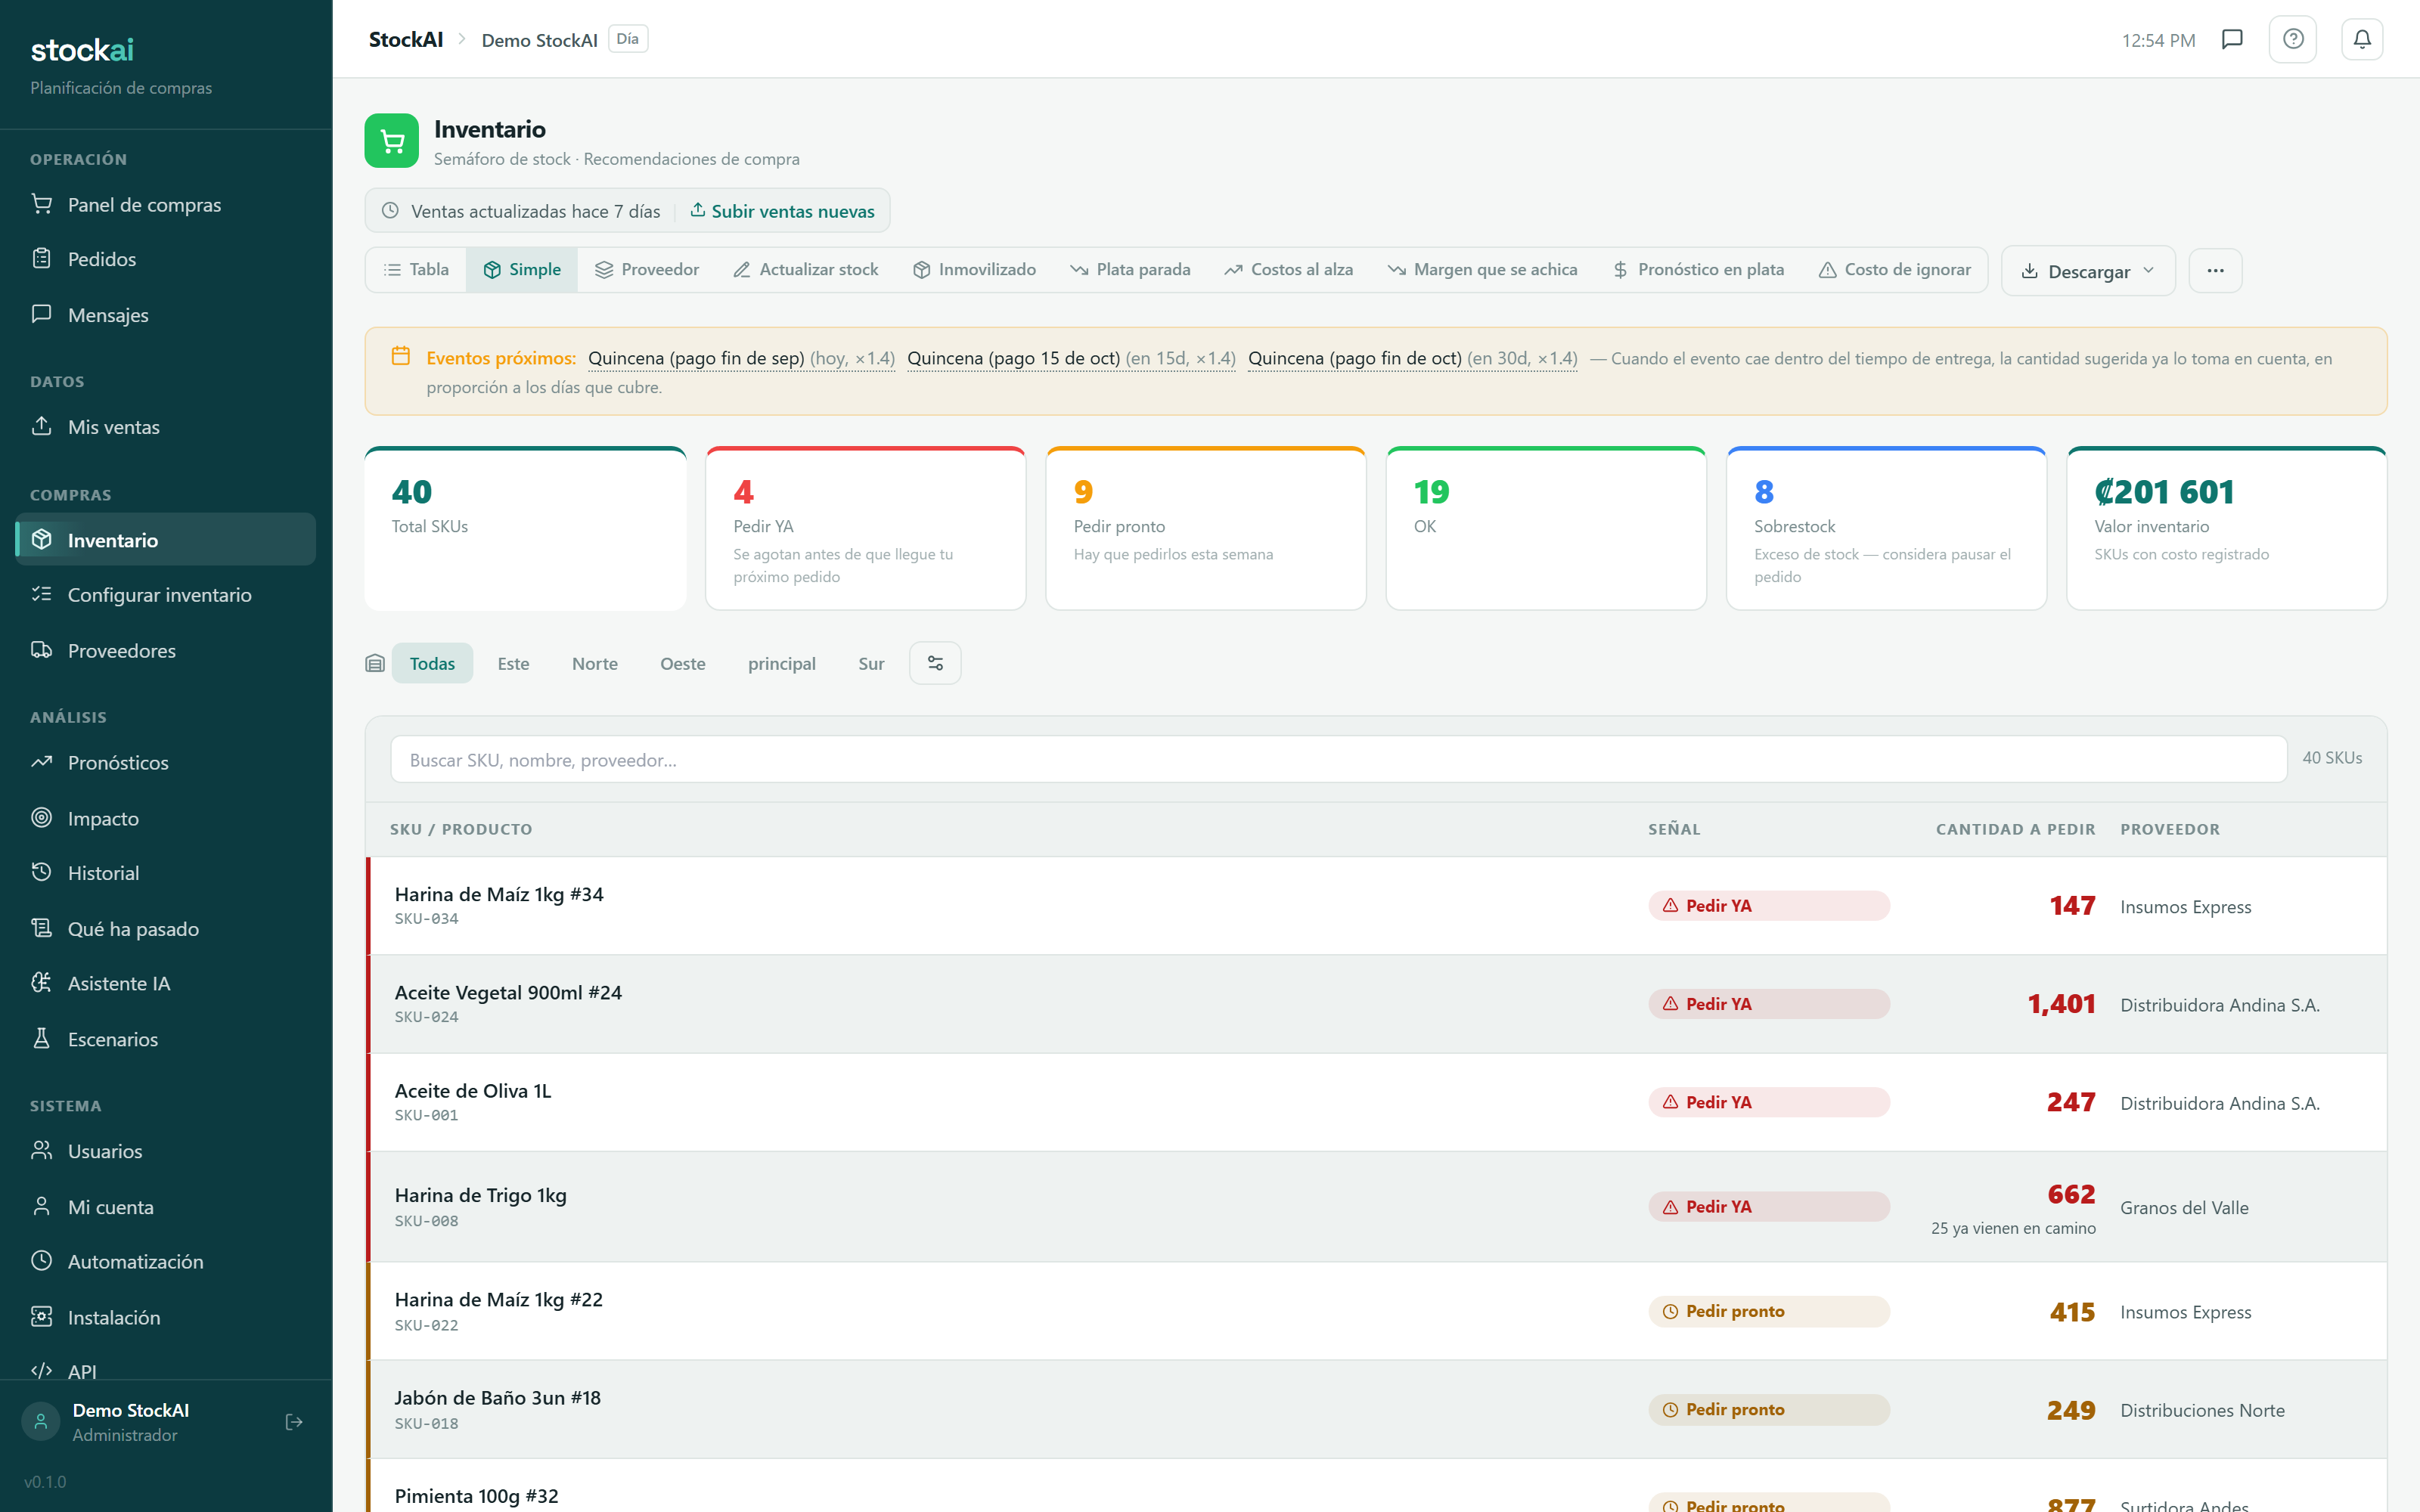The image size is (2420, 1512).
Task: Open Mensajes in sidebar
Action: coord(166,315)
